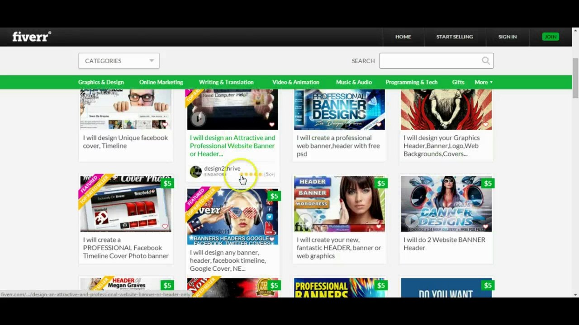Play video on 2 Website BANNER Header gig
579x325 pixels.
412,221
